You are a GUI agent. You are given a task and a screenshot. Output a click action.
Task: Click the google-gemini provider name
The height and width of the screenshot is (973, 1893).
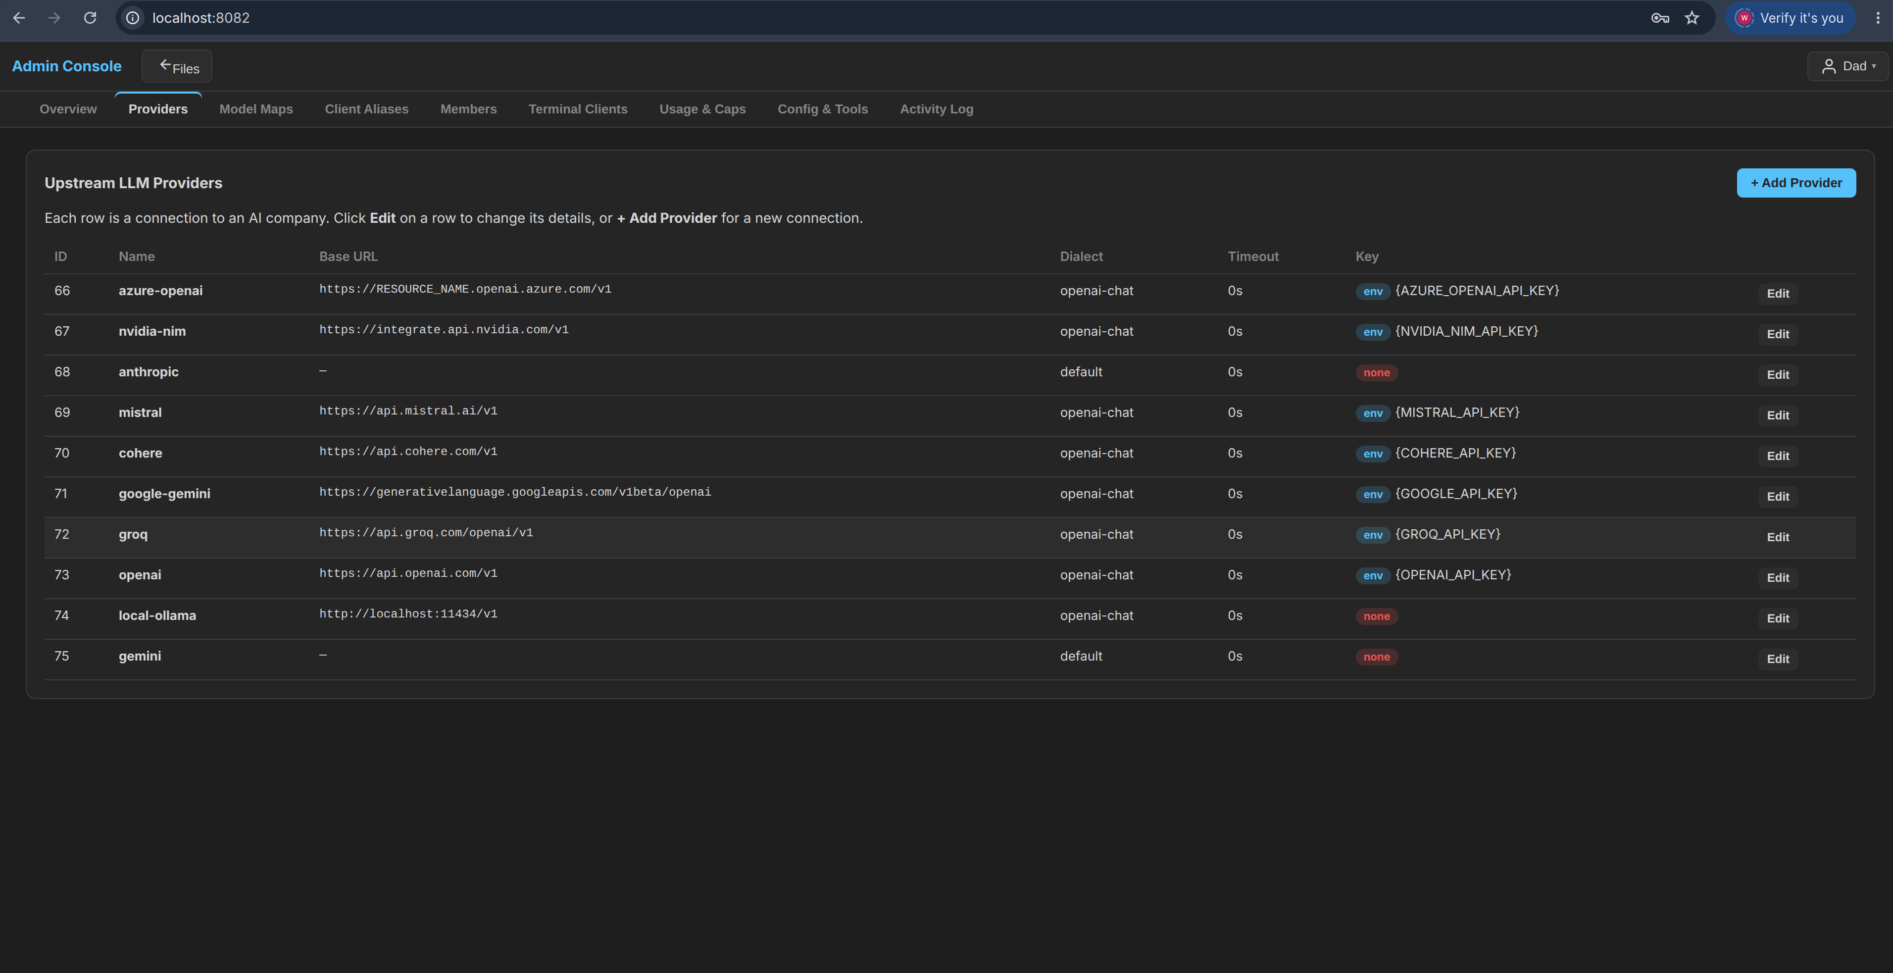[x=165, y=494]
